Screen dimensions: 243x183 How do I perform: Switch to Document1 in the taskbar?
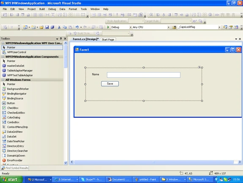coord(119,180)
